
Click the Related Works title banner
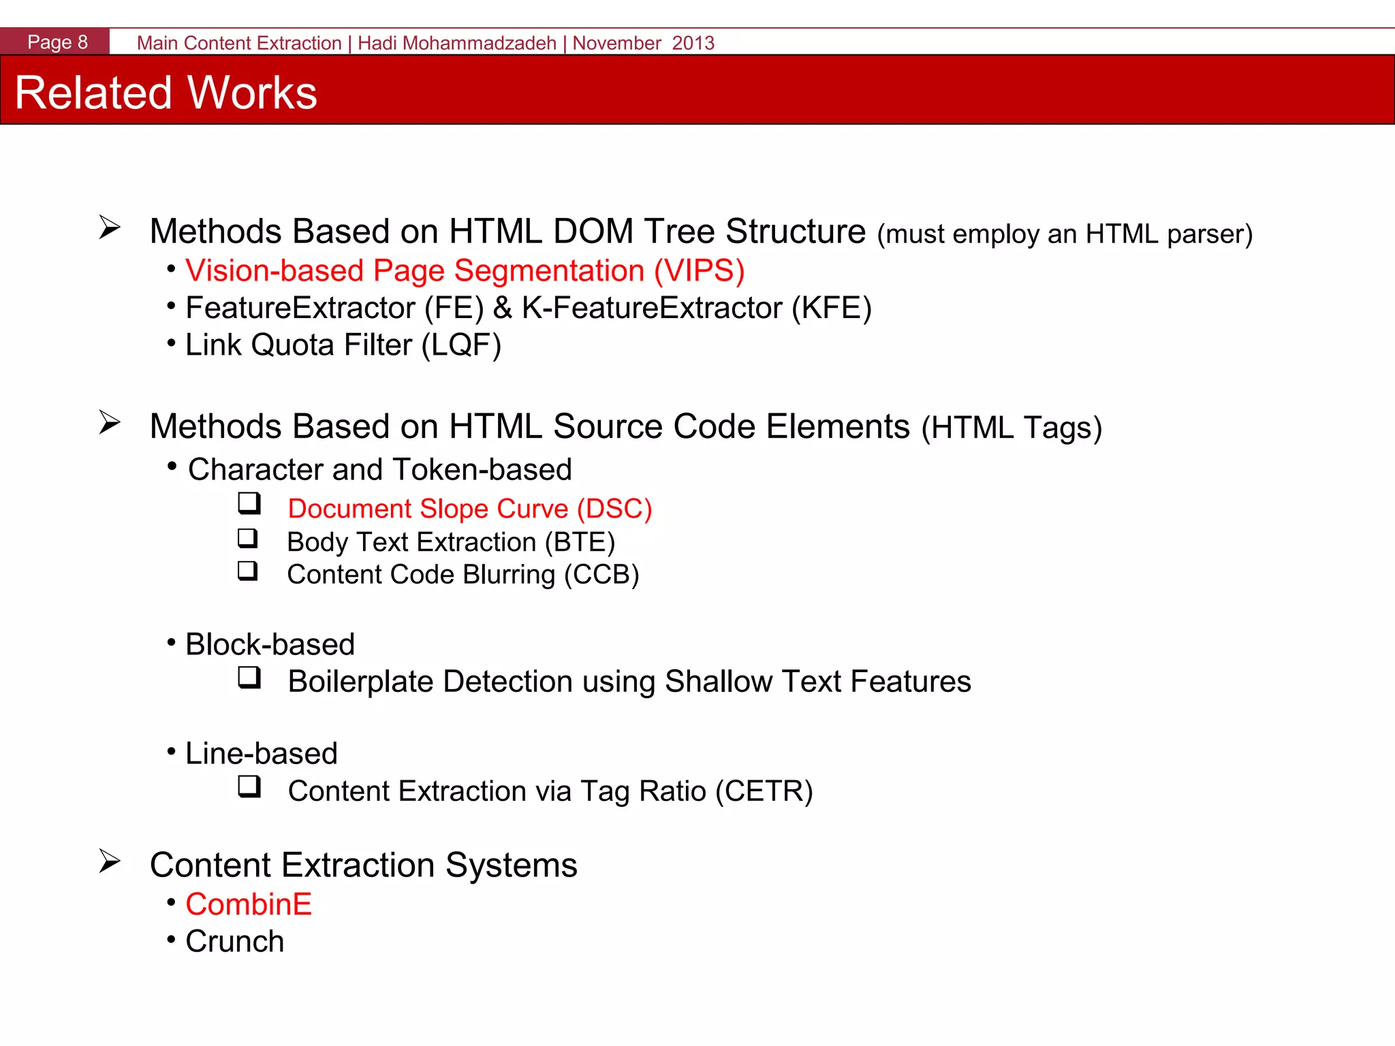pos(166,92)
